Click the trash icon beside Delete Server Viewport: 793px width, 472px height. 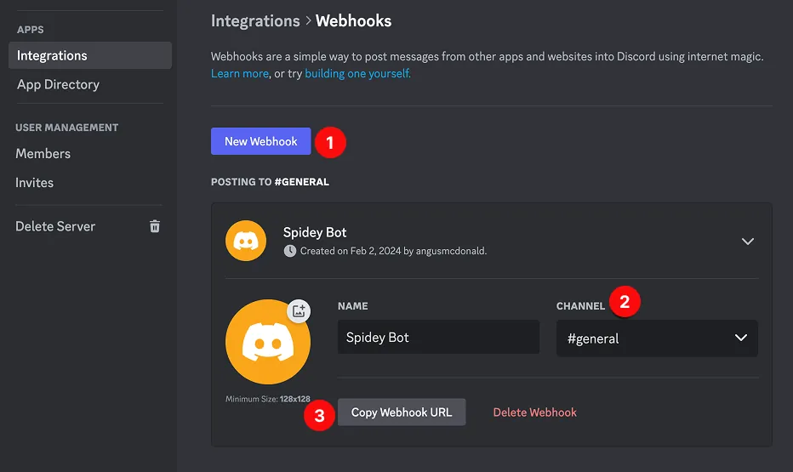point(155,226)
